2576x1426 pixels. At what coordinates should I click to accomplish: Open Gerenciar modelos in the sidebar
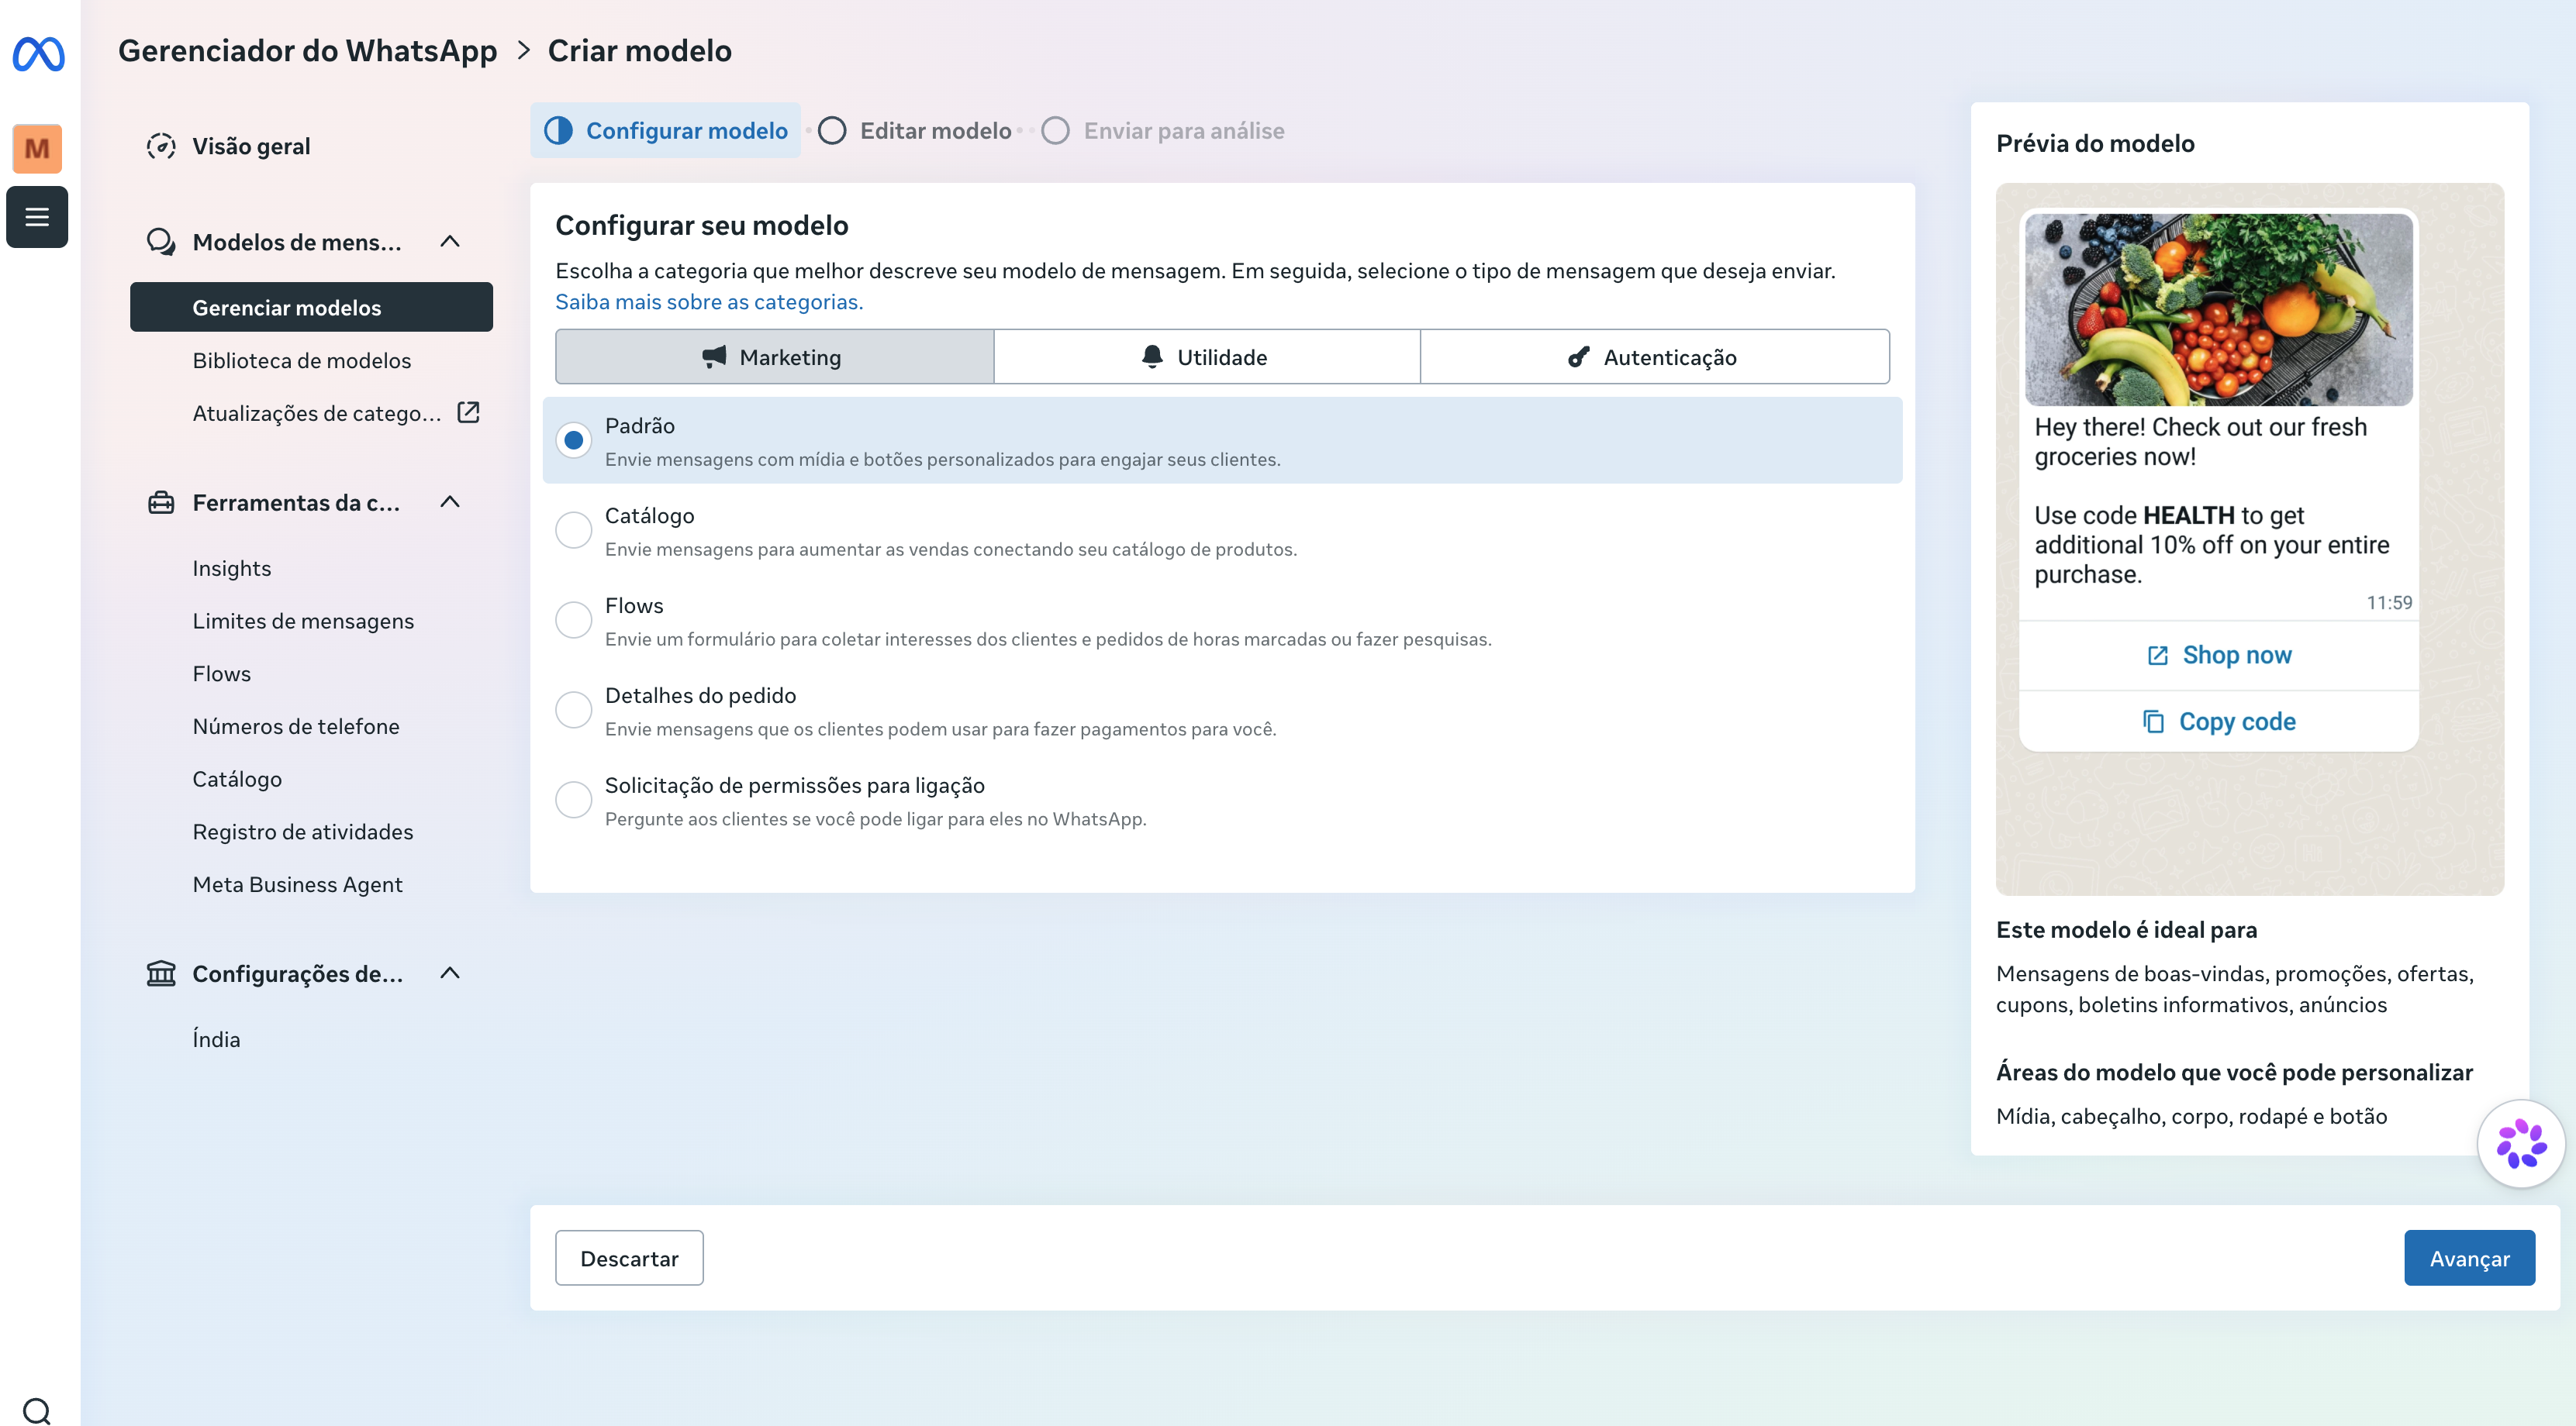[311, 308]
